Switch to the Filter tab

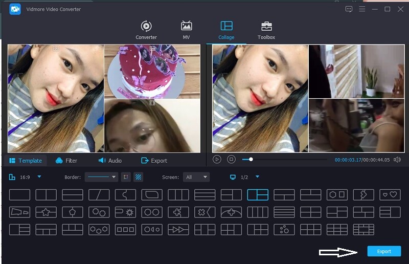(x=66, y=161)
